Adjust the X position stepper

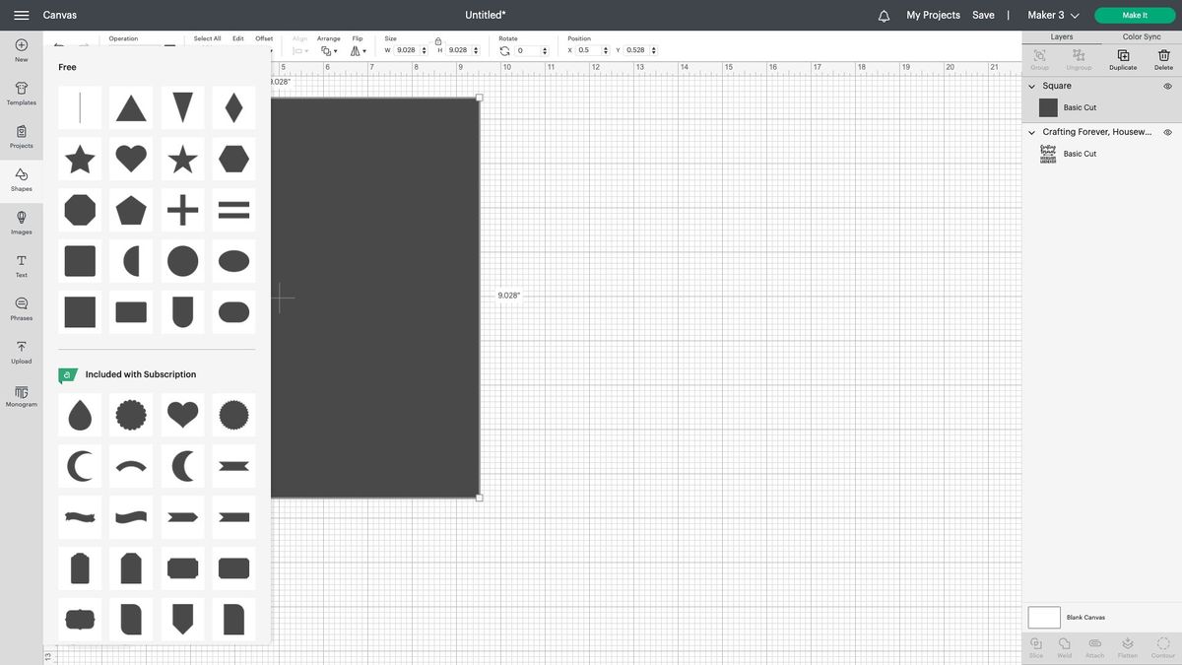(605, 50)
